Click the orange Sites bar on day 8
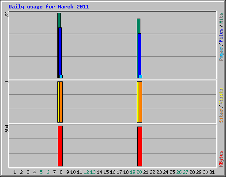The height and width of the screenshot is (177, 226). (x=61, y=102)
